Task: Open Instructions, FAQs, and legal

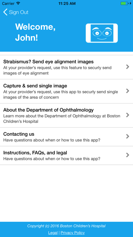Action: [x=66, y=156]
